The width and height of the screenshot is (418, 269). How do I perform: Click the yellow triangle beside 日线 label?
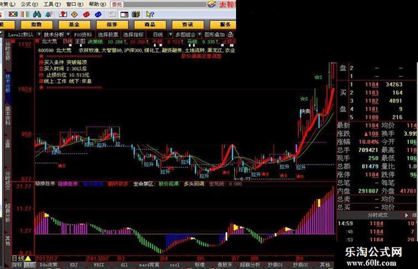click(28, 258)
